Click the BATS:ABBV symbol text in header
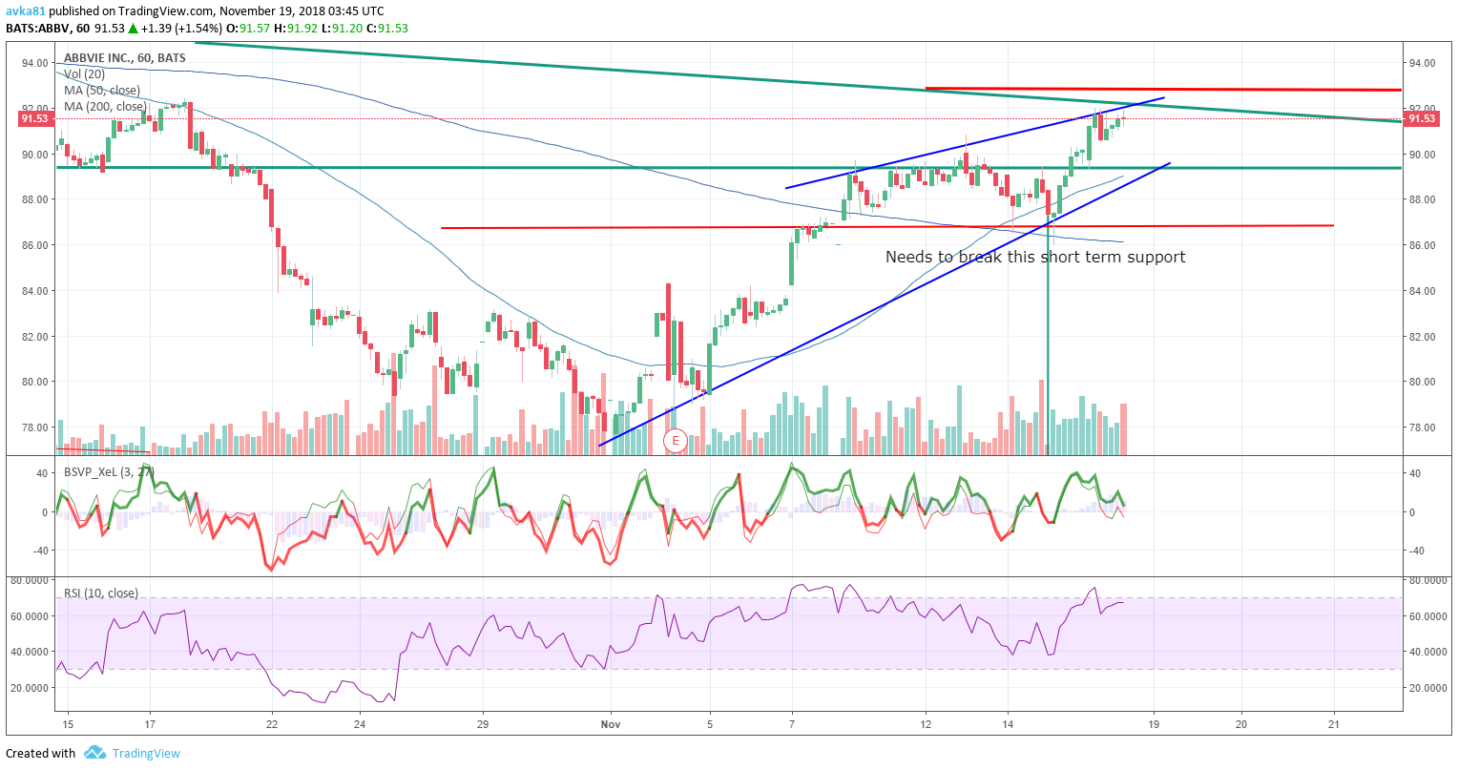1458x770 pixels. click(37, 28)
